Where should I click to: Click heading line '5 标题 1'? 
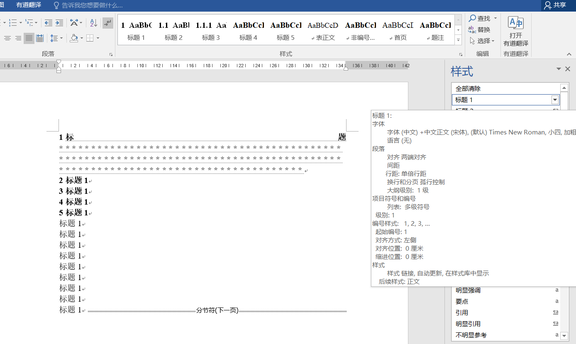tap(74, 213)
